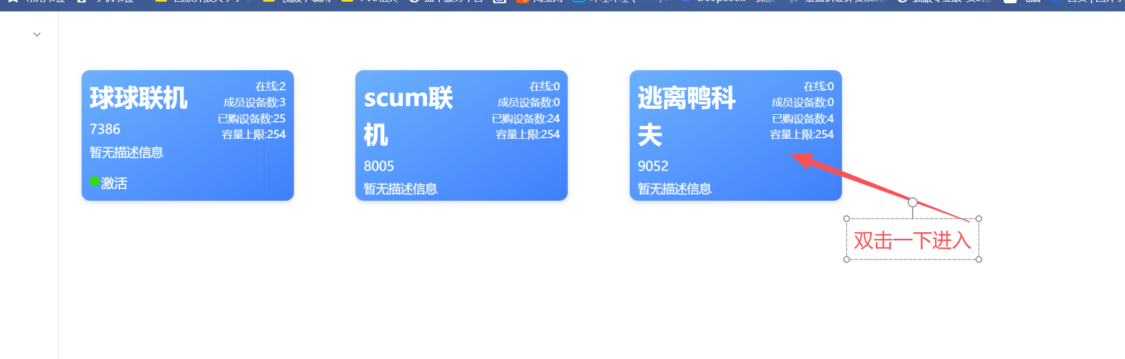
Task: Click 已购设备数:24 text
Action: (526, 119)
